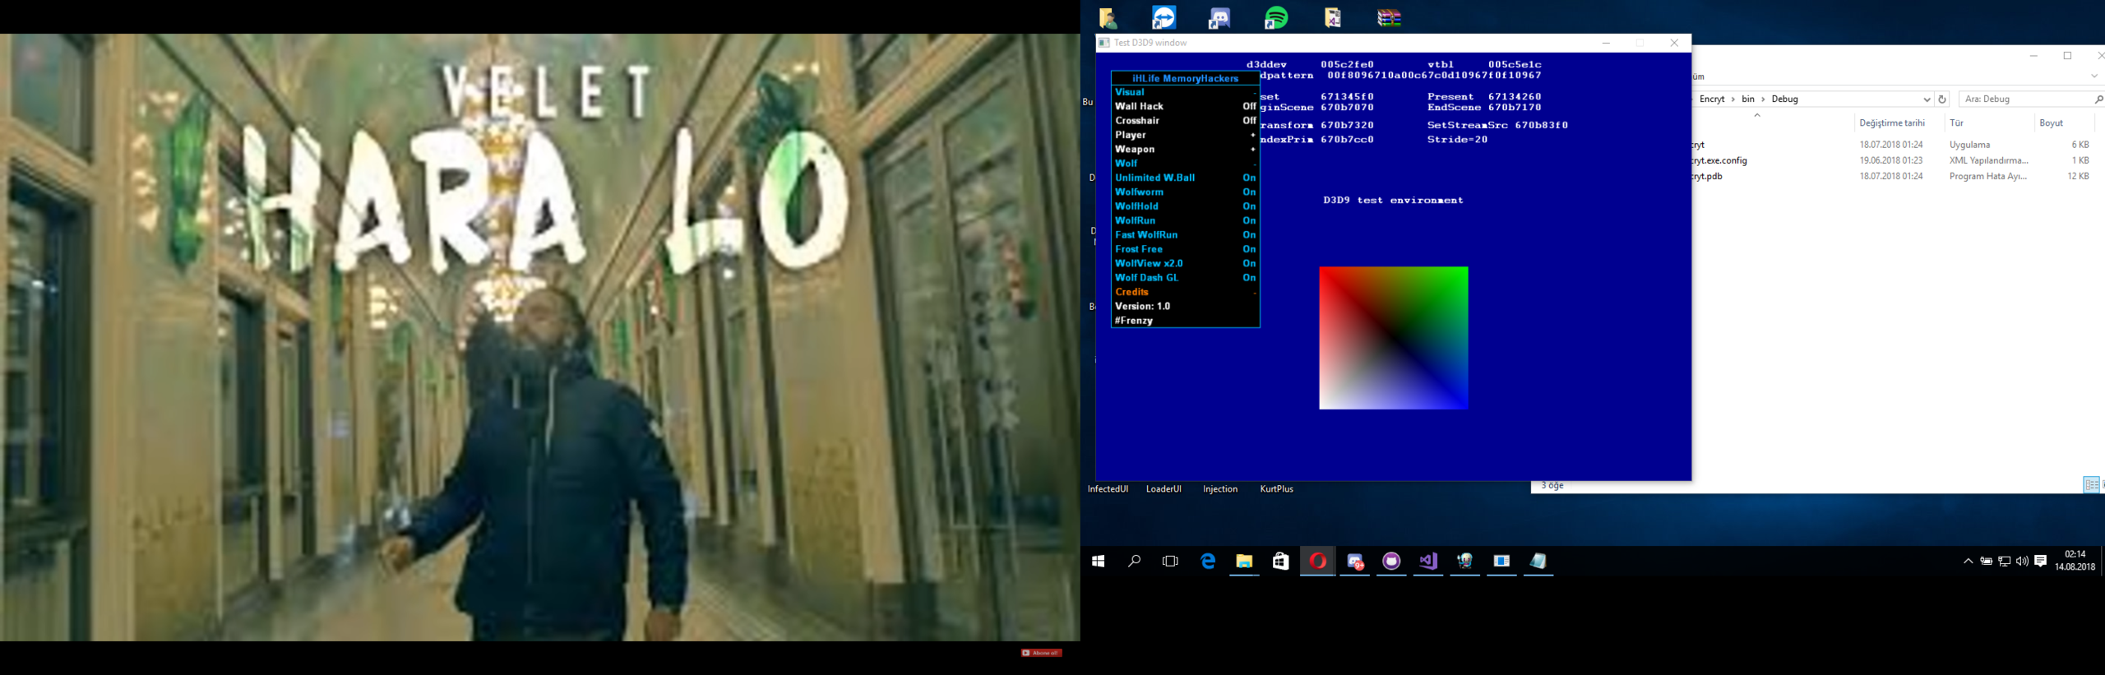The image size is (2105, 675).
Task: Open taskbar search magnifier
Action: pos(1134,561)
